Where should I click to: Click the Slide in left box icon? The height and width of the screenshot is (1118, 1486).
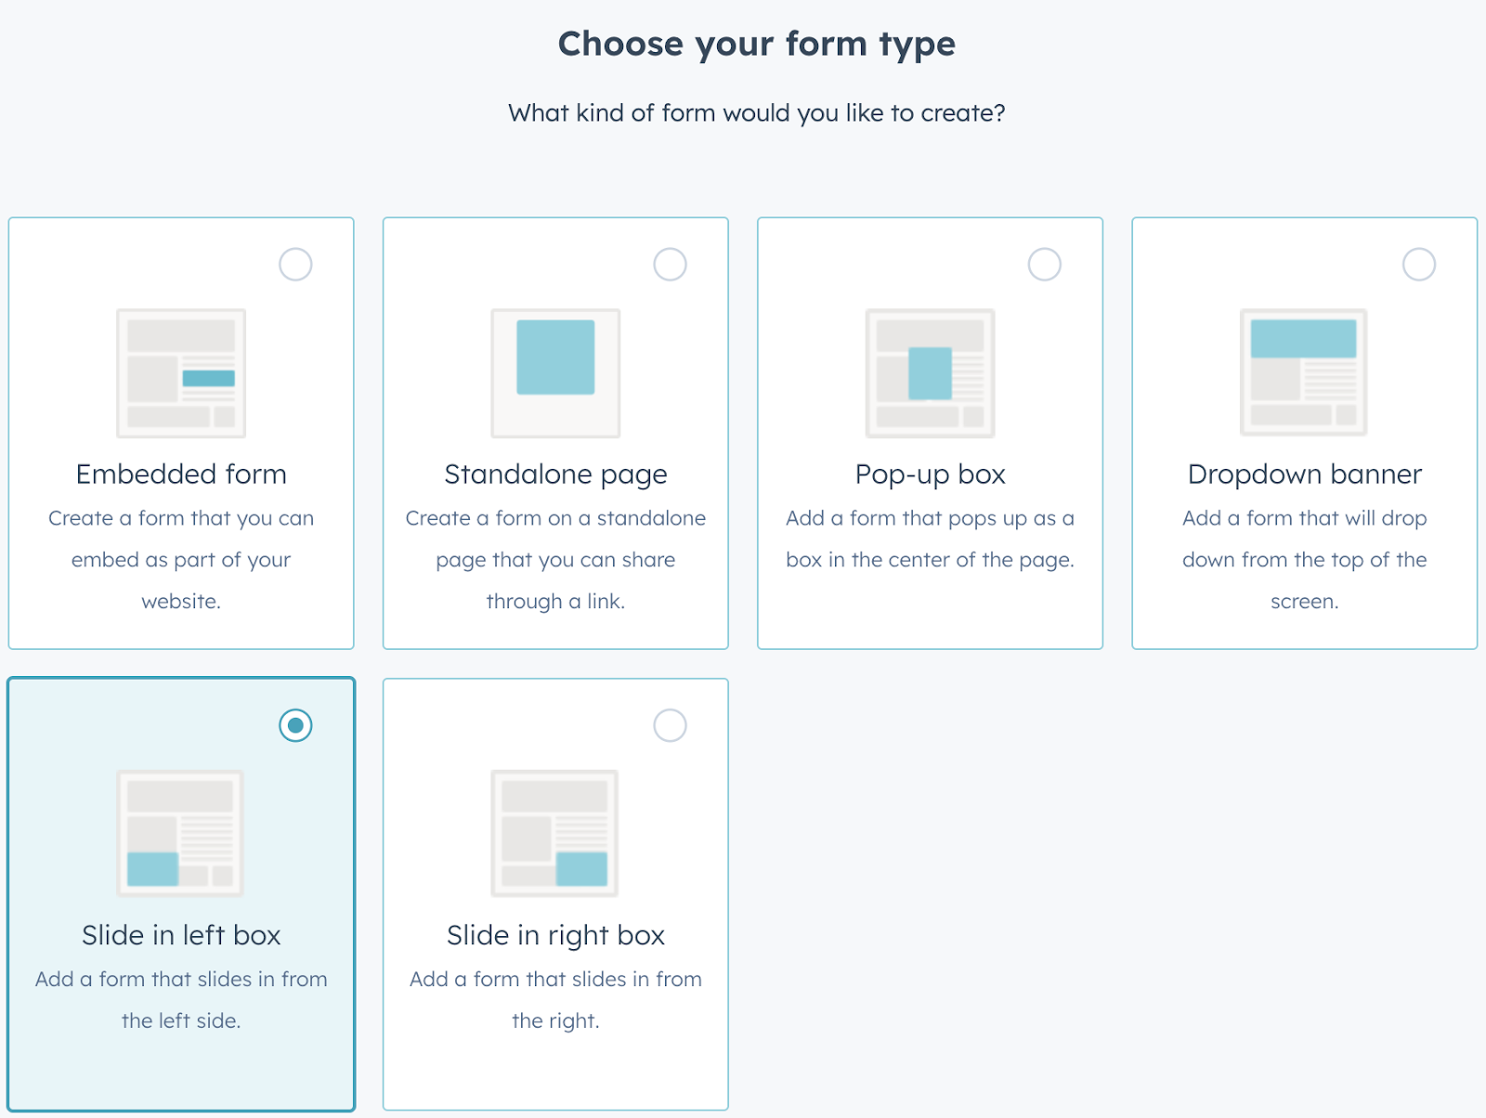(180, 833)
